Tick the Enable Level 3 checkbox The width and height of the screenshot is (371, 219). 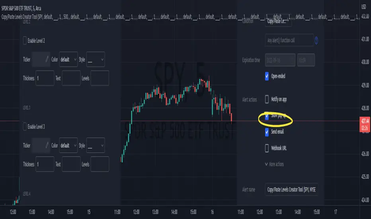(25, 127)
